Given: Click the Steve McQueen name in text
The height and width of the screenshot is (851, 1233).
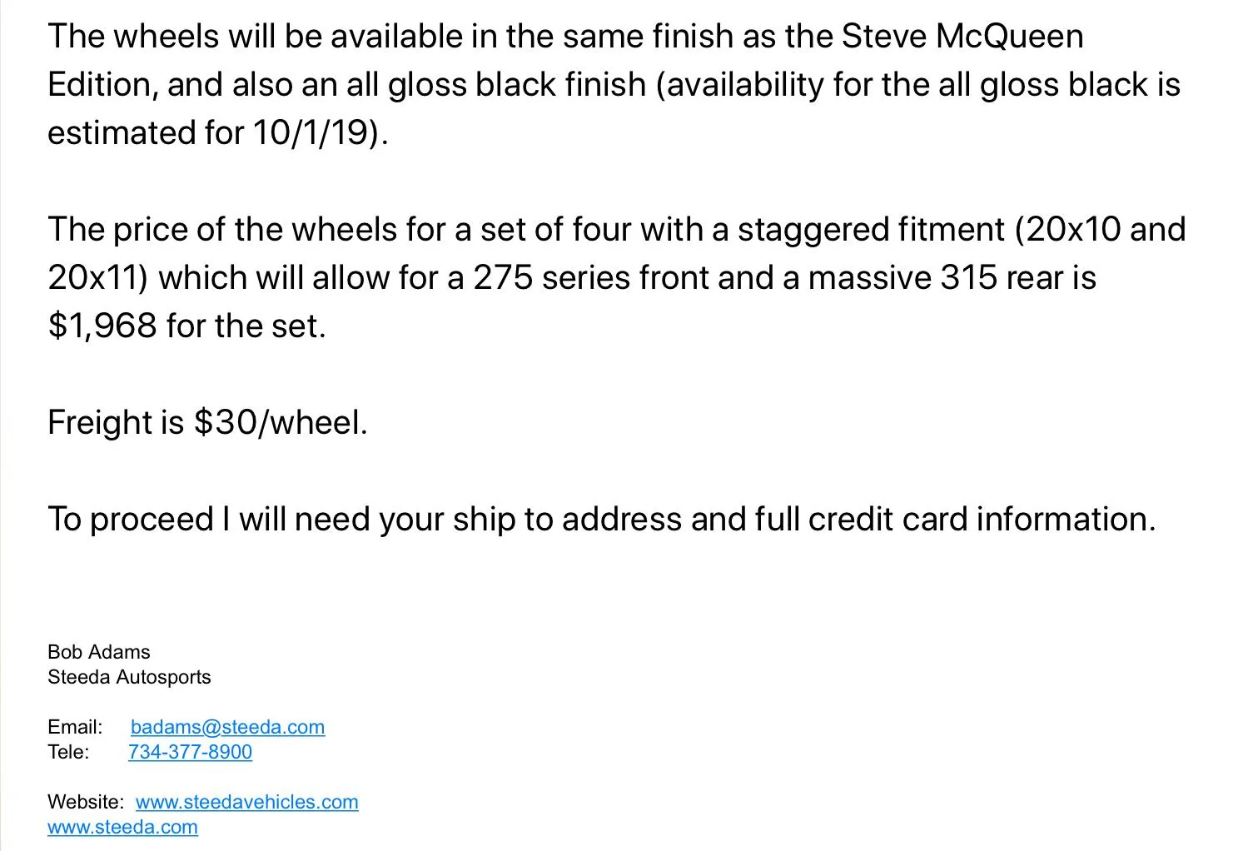Looking at the screenshot, I should (962, 36).
